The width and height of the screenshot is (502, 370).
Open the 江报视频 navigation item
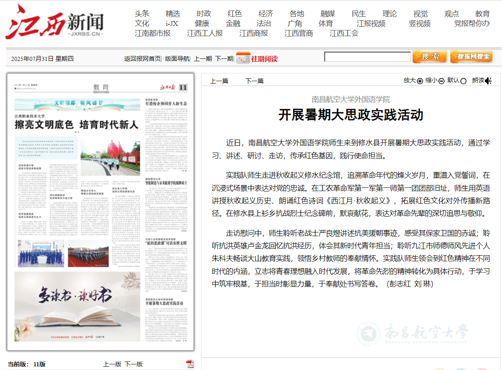[371, 24]
